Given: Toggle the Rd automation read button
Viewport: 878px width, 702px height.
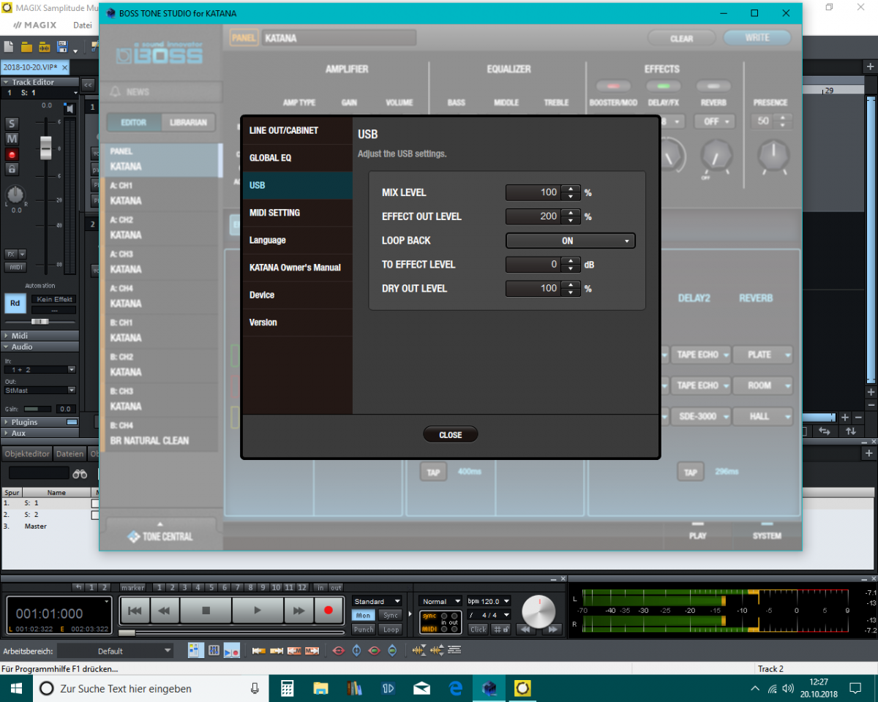Looking at the screenshot, I should tap(15, 303).
